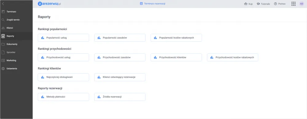307x119 pixels.
Task: Click bar chart icon of Przychodowość usług
Action: pyautogui.click(x=42, y=58)
